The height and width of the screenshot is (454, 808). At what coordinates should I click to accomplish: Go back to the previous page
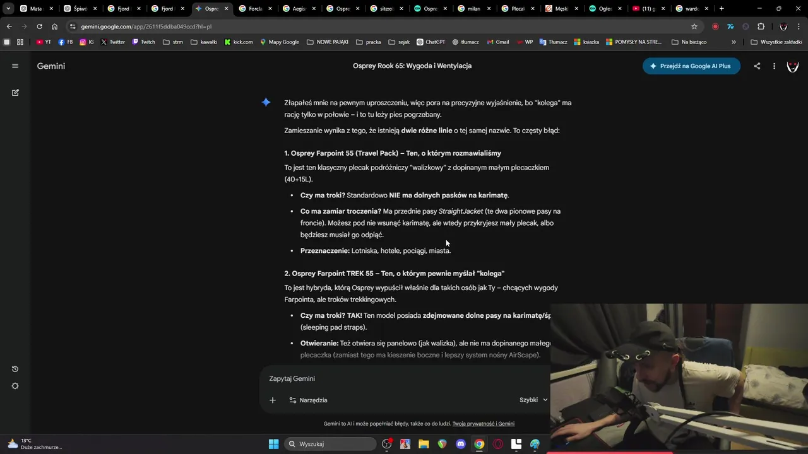tap(9, 26)
